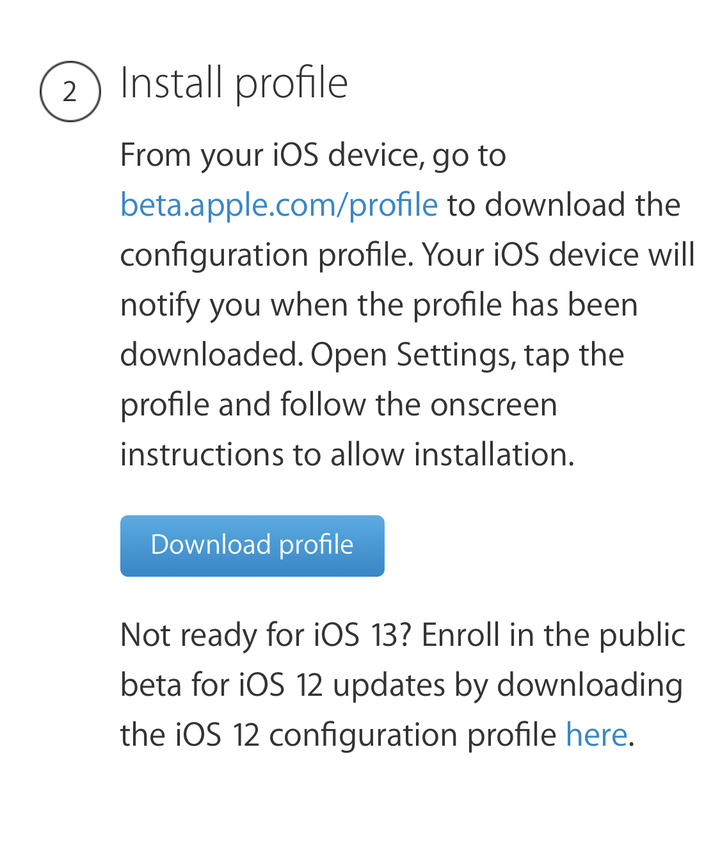The height and width of the screenshot is (843, 720).
Task: Click the circled step 2 number icon
Action: click(70, 92)
